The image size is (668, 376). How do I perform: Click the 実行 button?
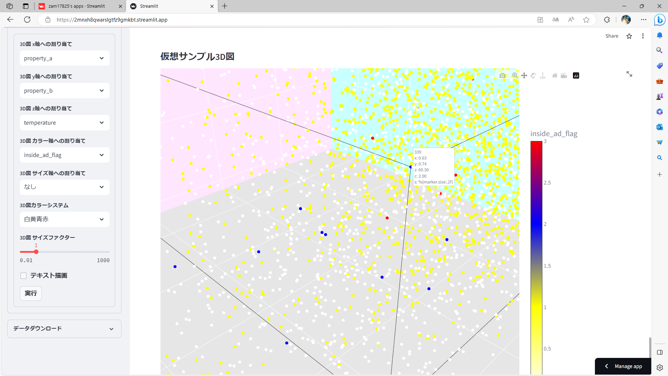click(31, 293)
